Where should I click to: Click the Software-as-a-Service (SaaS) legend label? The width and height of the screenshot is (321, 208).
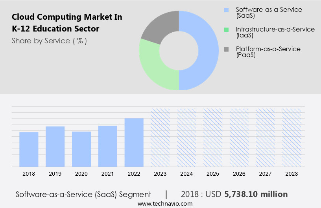point(269,12)
